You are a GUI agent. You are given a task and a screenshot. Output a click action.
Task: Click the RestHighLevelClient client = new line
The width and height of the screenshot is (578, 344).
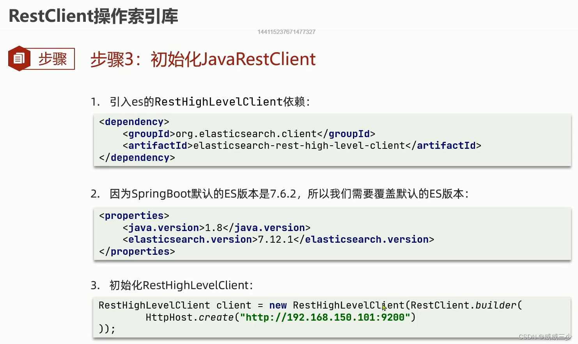(310, 305)
